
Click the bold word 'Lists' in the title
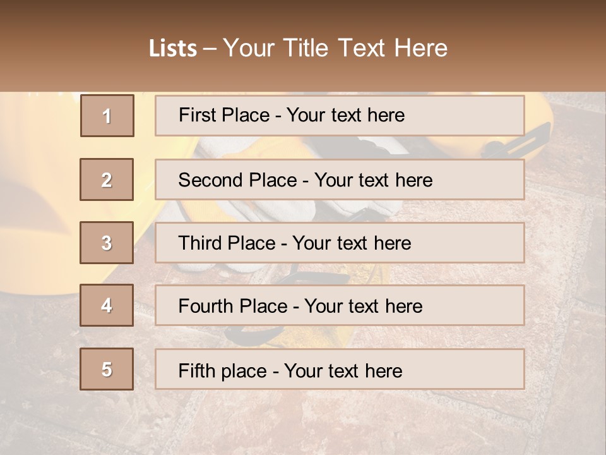click(x=172, y=49)
